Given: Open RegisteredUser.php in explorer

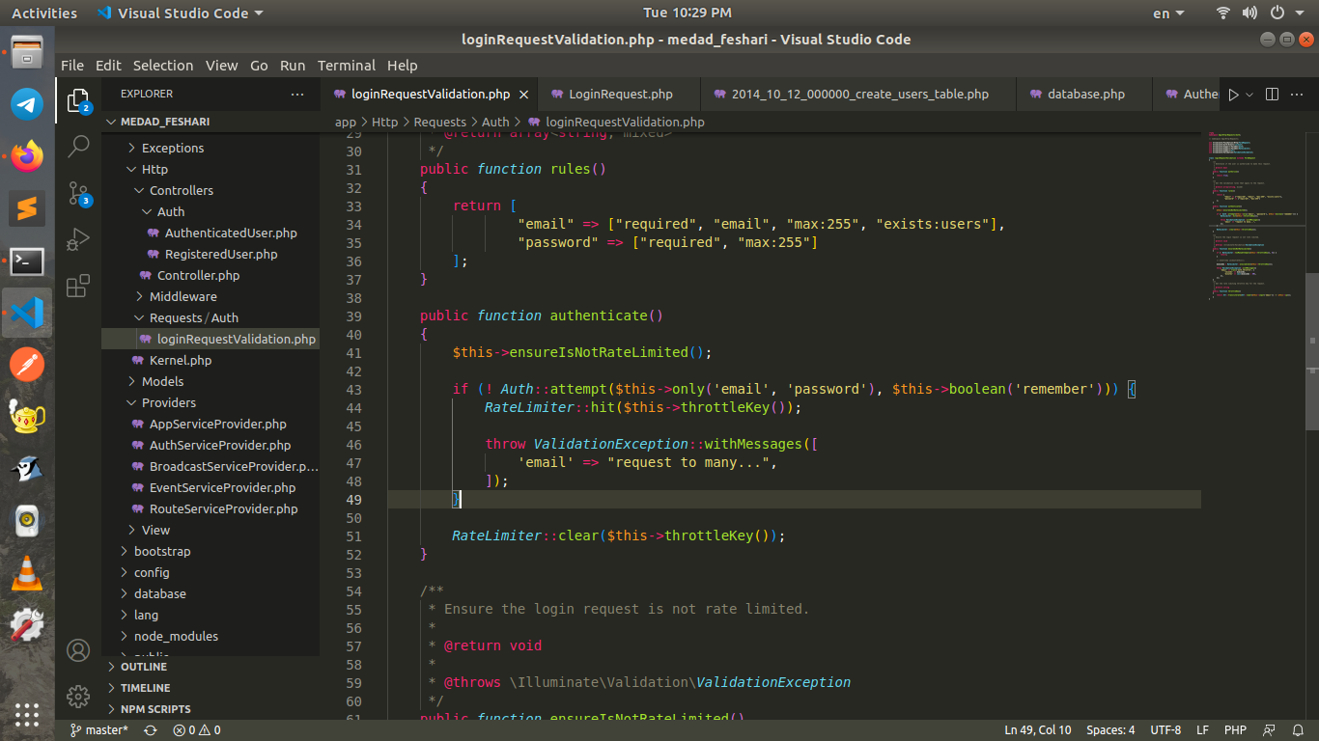Looking at the screenshot, I should [210, 254].
